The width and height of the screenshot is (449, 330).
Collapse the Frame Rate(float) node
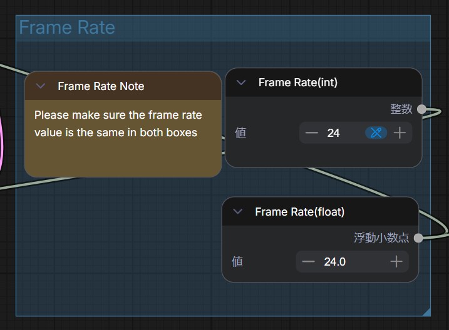point(238,212)
